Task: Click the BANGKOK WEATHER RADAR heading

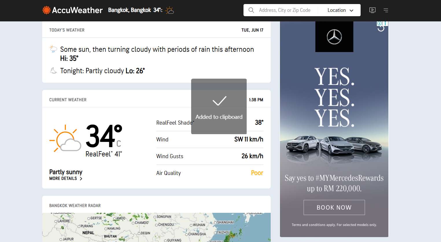Action: coord(75,206)
